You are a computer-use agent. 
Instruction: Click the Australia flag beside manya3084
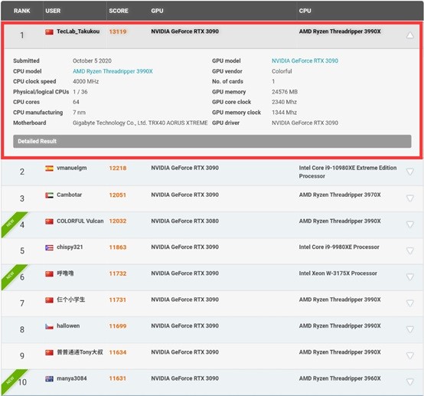(x=49, y=379)
